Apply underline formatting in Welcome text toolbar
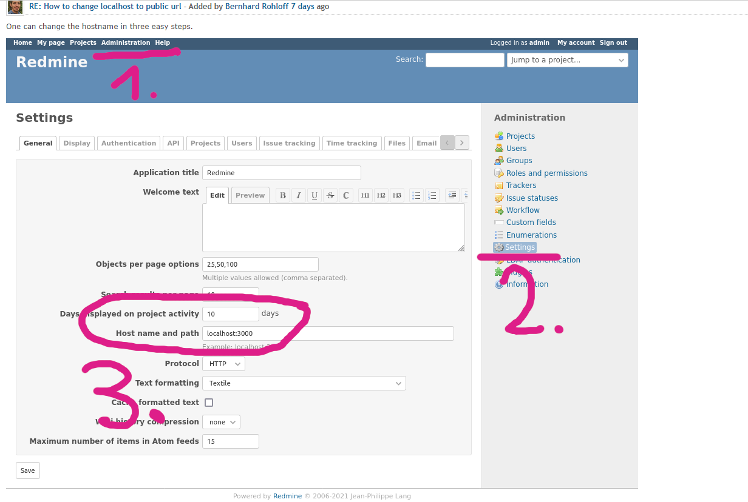748x502 pixels. coord(314,195)
